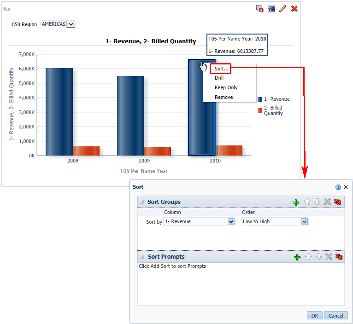This screenshot has height=324, width=353.
Task: Click Move Up arrow in Sort Groups
Action: [x=307, y=202]
